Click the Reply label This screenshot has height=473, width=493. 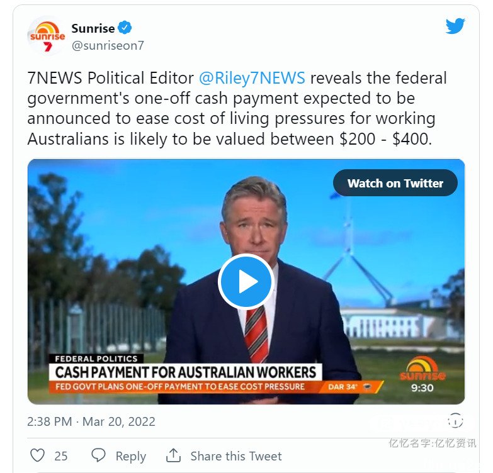[x=131, y=456]
